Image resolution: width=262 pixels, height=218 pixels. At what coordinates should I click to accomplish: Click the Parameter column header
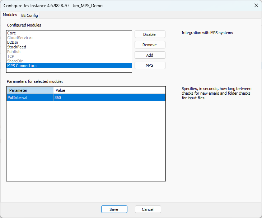30,90
